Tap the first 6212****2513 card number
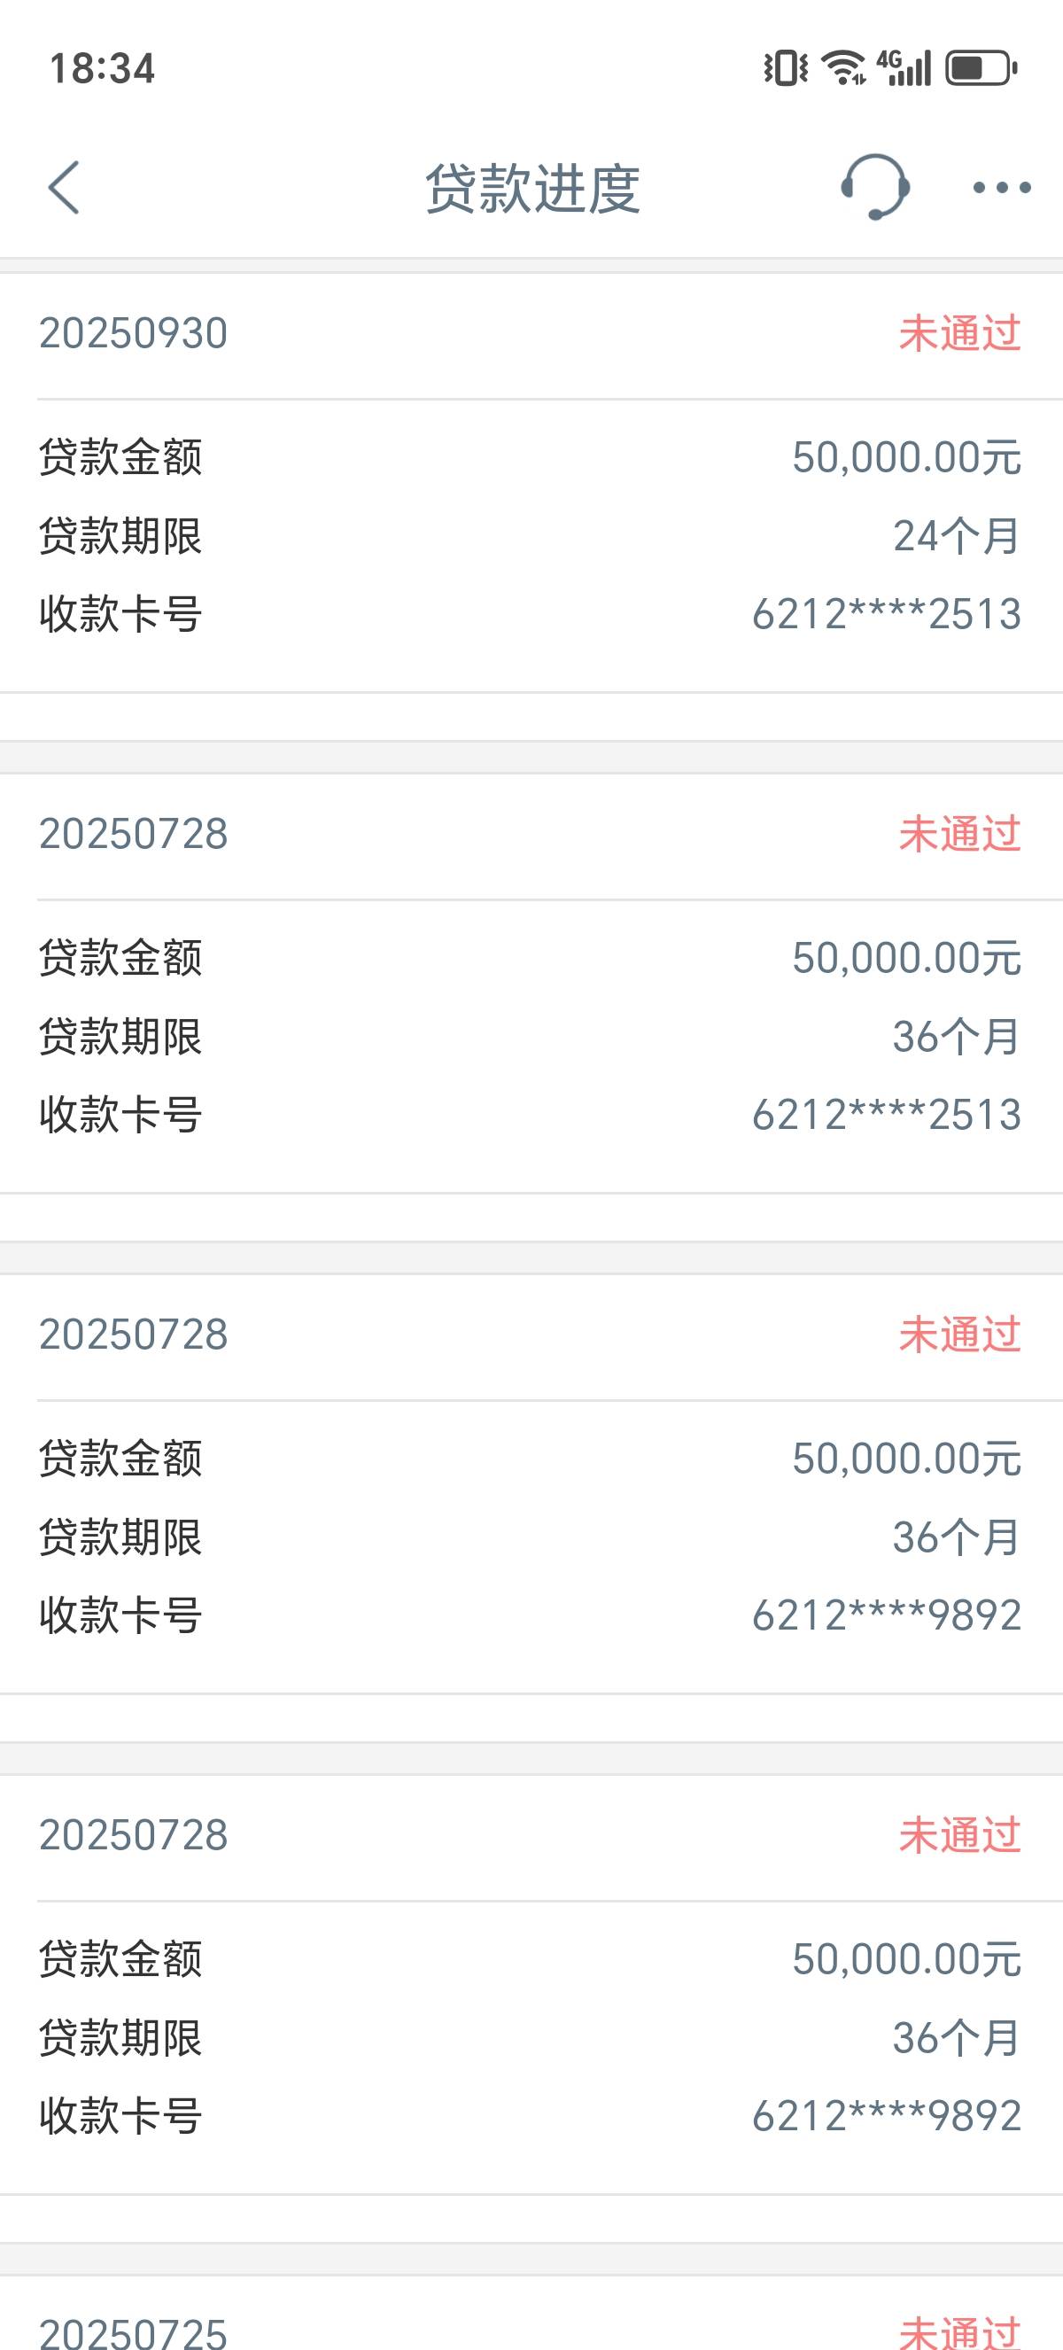The image size is (1063, 2350). coord(886,614)
